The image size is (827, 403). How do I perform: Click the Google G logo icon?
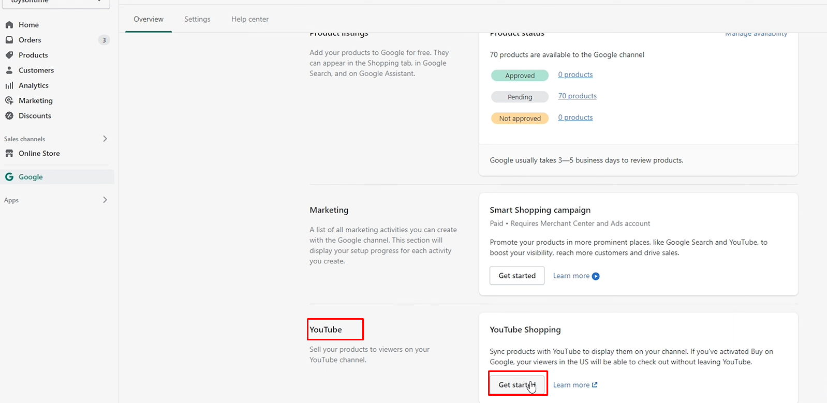[x=9, y=177]
